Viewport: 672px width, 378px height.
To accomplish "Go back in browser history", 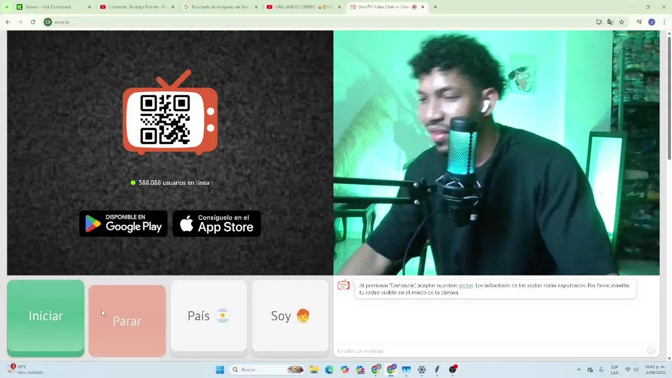I will (x=8, y=22).
